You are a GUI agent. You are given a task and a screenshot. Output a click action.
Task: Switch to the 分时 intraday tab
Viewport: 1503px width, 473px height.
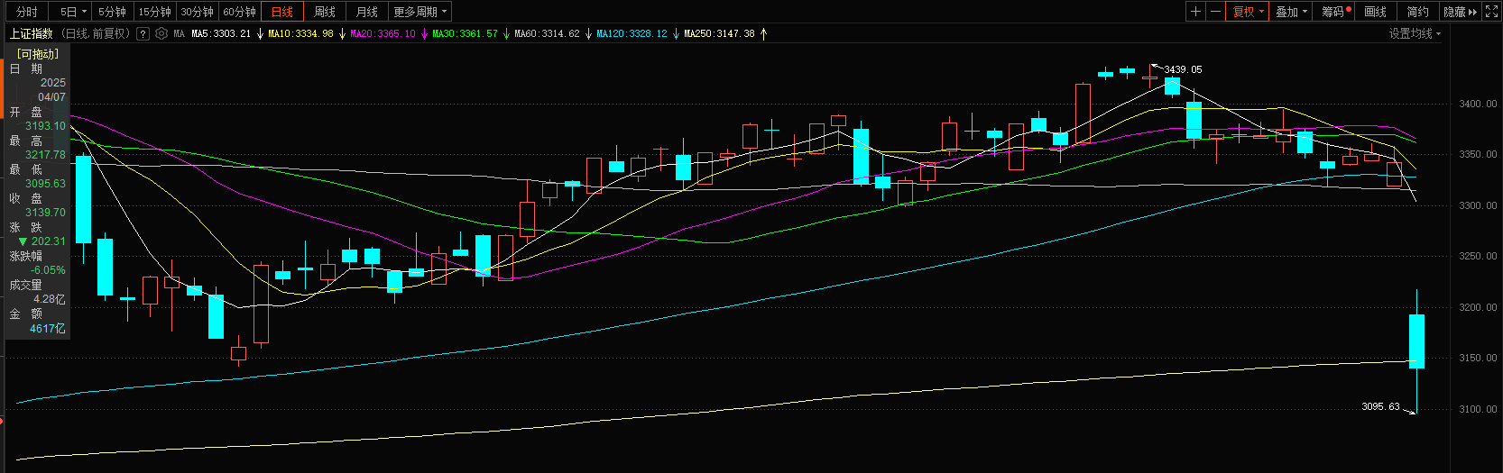(27, 12)
